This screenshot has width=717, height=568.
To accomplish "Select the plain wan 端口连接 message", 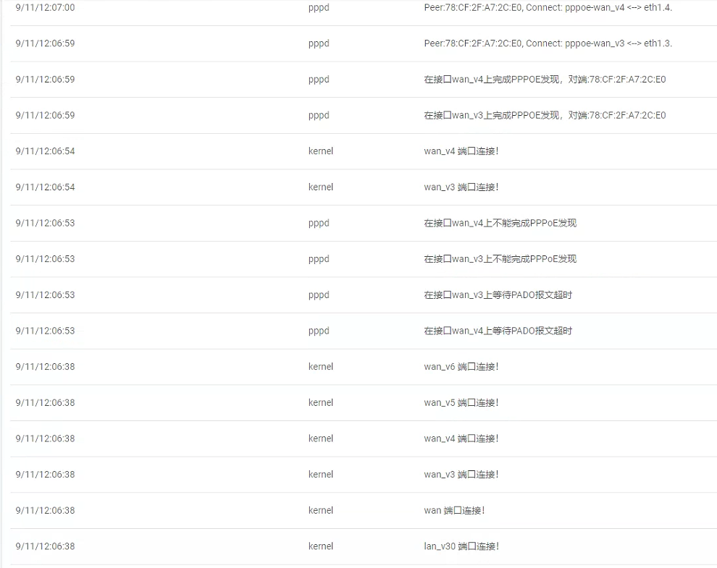I will 454,510.
